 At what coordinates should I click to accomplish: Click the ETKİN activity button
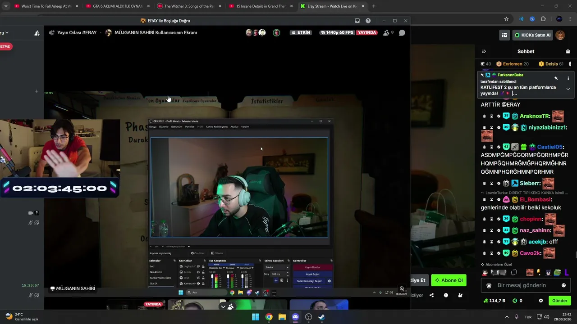(x=301, y=33)
